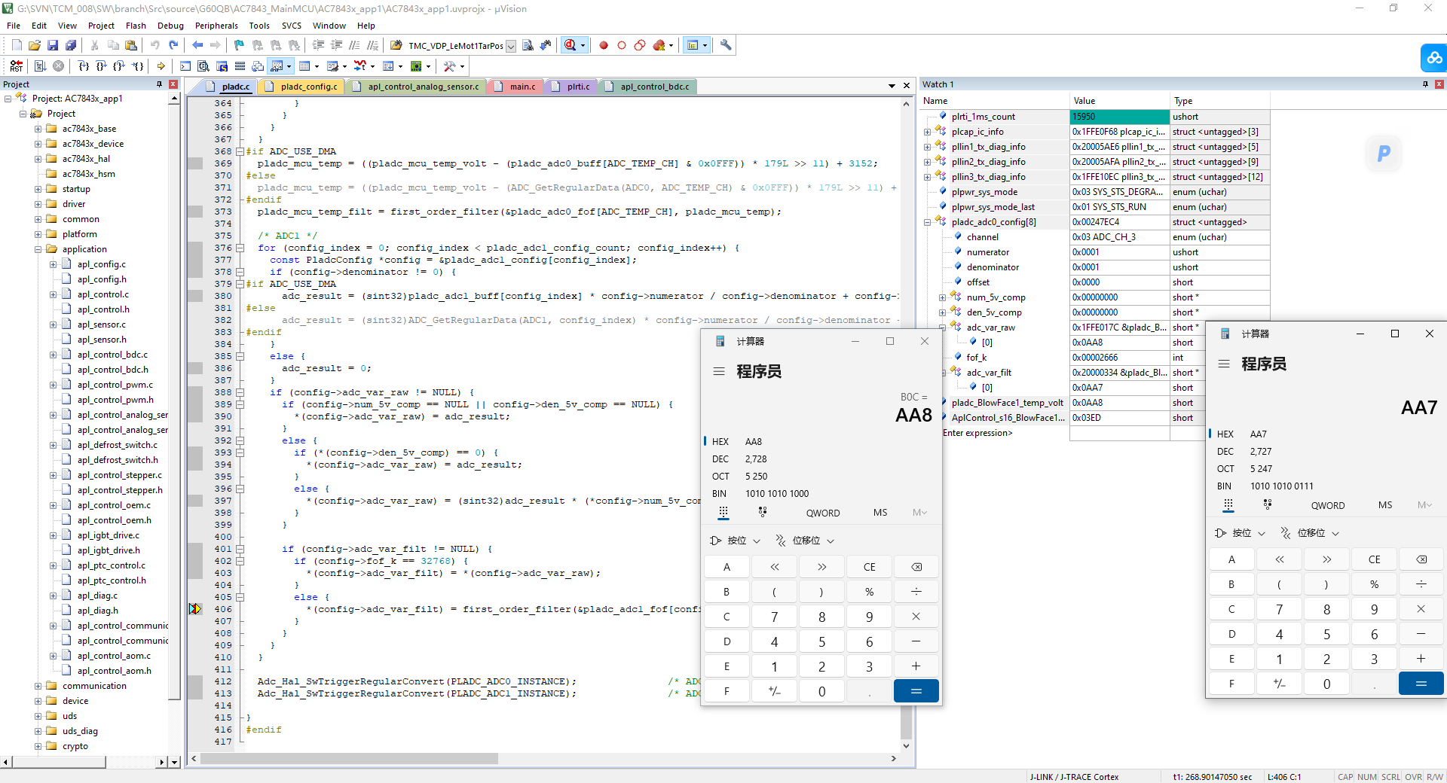Click the Show Next Statement yellow arrow icon
Image resolution: width=1447 pixels, height=783 pixels.
(x=161, y=66)
